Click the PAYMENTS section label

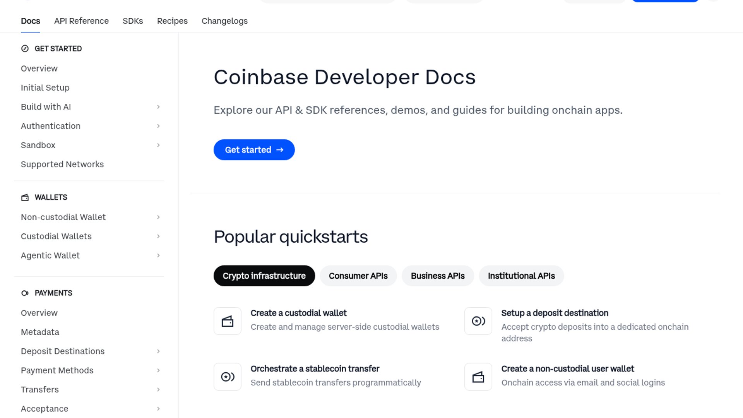pos(53,293)
